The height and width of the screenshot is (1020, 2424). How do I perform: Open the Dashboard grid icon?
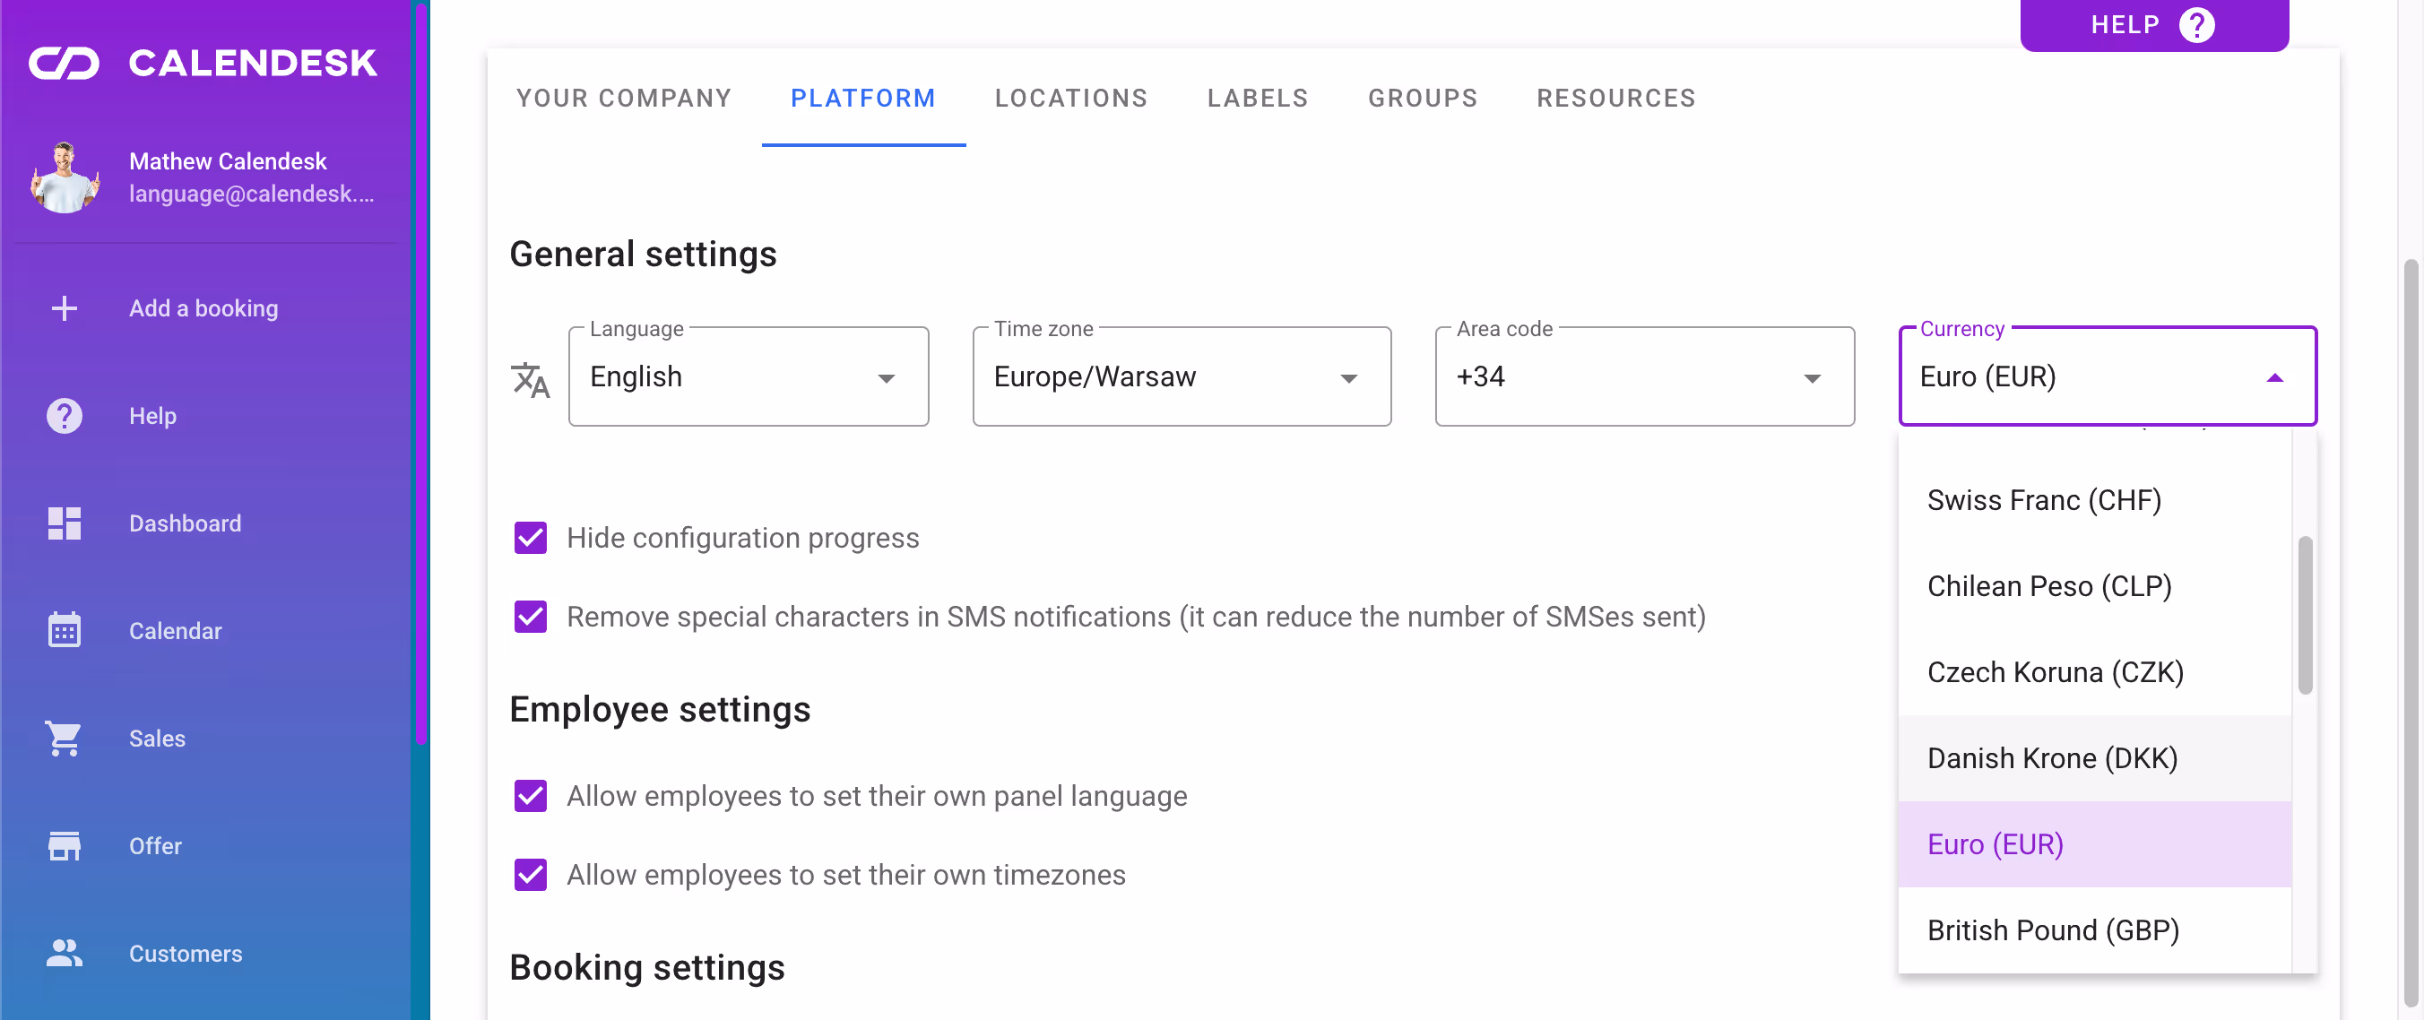[x=64, y=523]
